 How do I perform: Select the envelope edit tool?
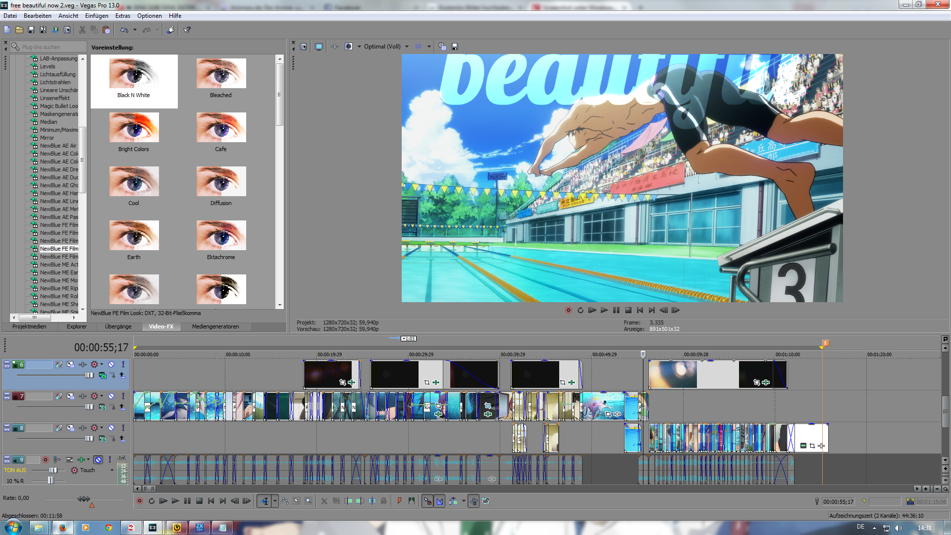(285, 501)
